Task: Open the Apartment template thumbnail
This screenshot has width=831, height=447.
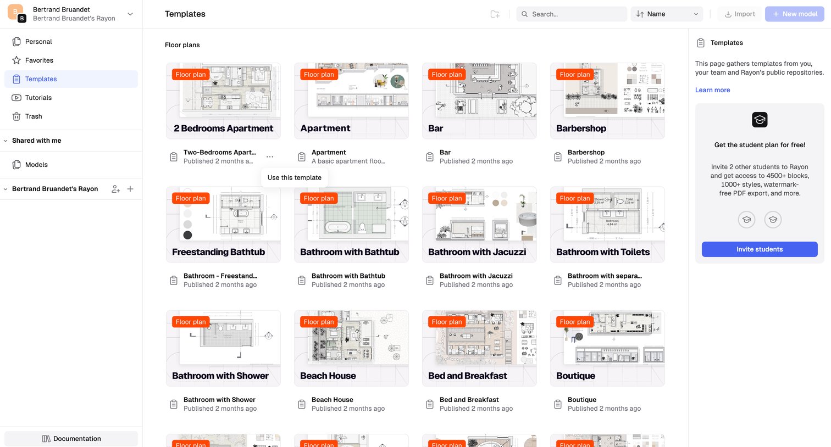Action: 351,100
